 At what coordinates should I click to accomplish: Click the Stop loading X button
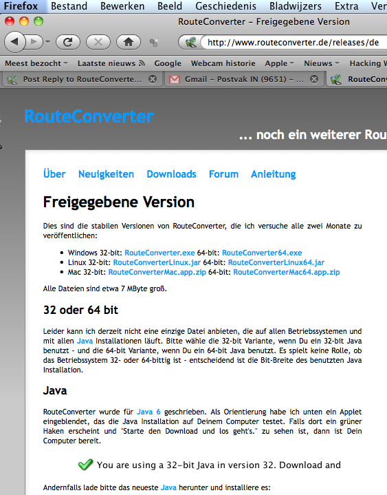[98, 42]
